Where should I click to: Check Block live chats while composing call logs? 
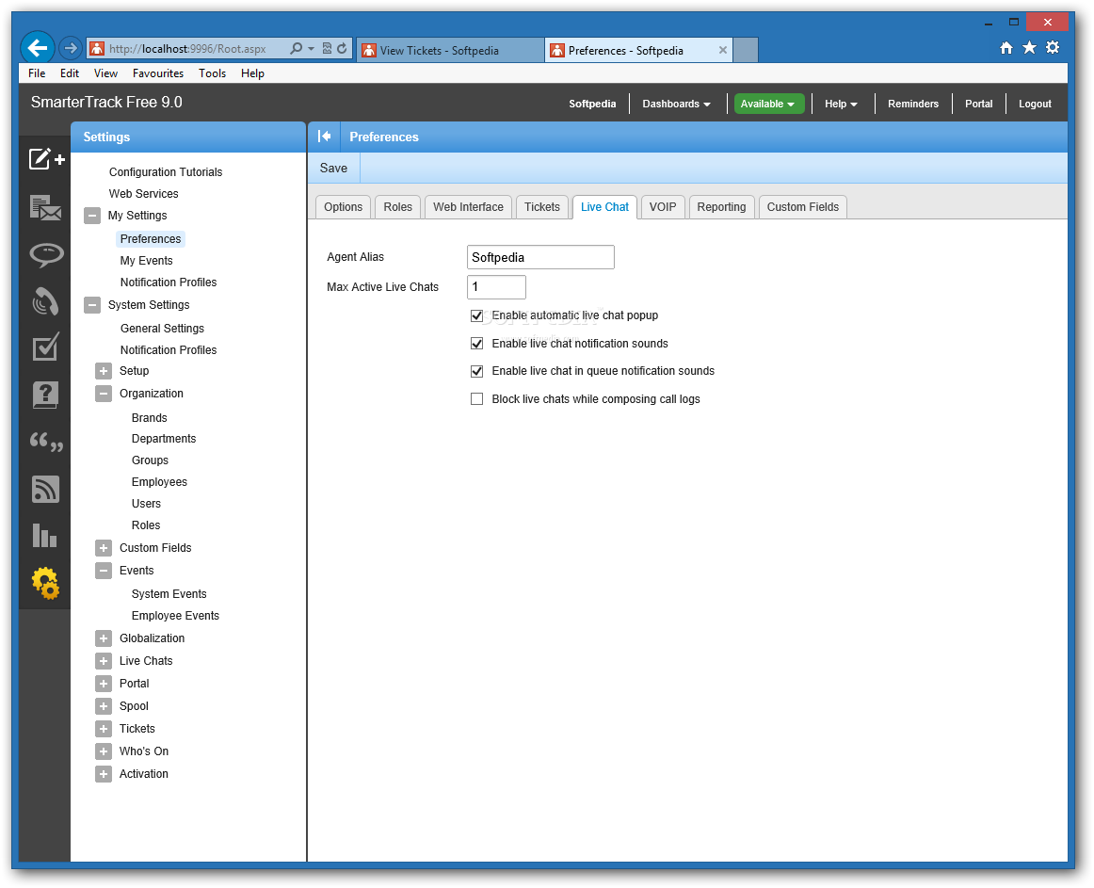pos(477,398)
